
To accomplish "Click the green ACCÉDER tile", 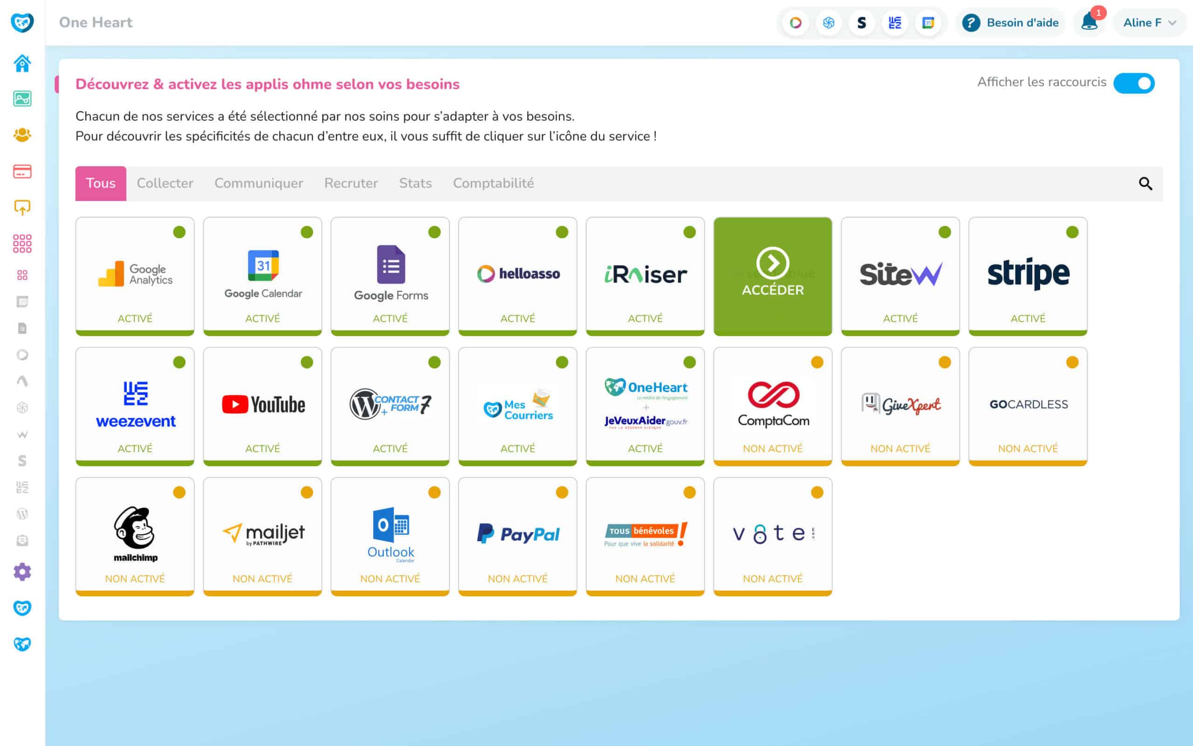I will pos(773,276).
